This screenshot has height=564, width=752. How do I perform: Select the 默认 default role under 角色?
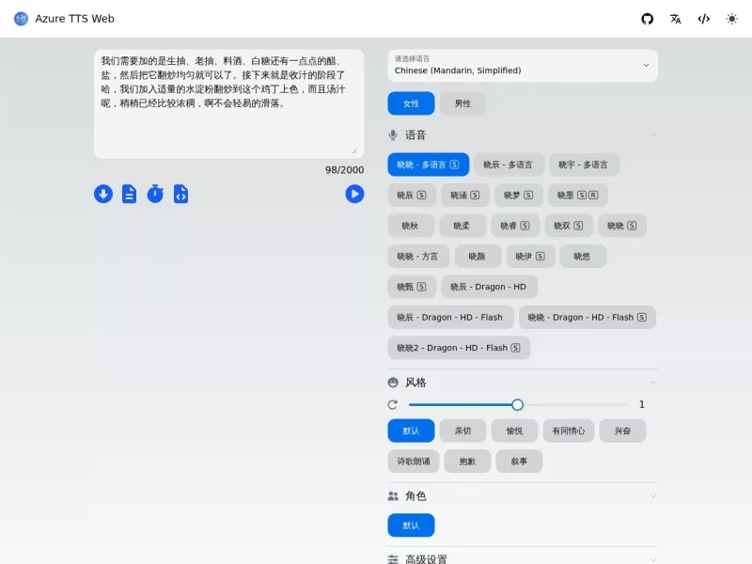click(x=411, y=525)
